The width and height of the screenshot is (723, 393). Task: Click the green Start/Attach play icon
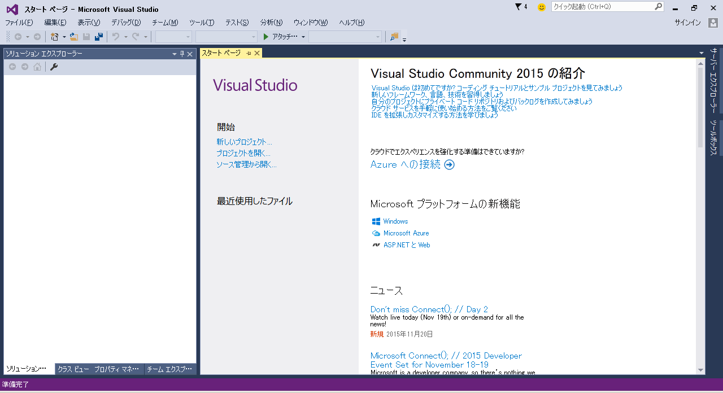click(x=267, y=37)
